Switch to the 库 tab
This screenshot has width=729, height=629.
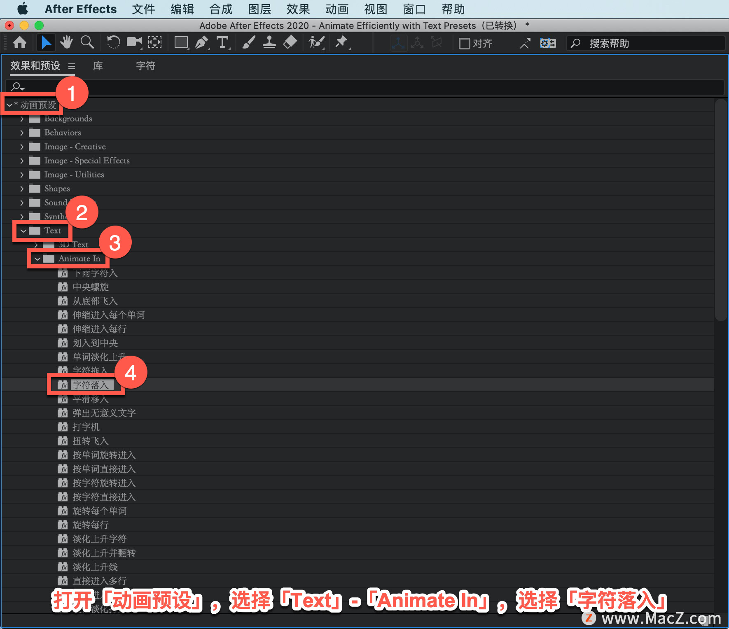[98, 66]
